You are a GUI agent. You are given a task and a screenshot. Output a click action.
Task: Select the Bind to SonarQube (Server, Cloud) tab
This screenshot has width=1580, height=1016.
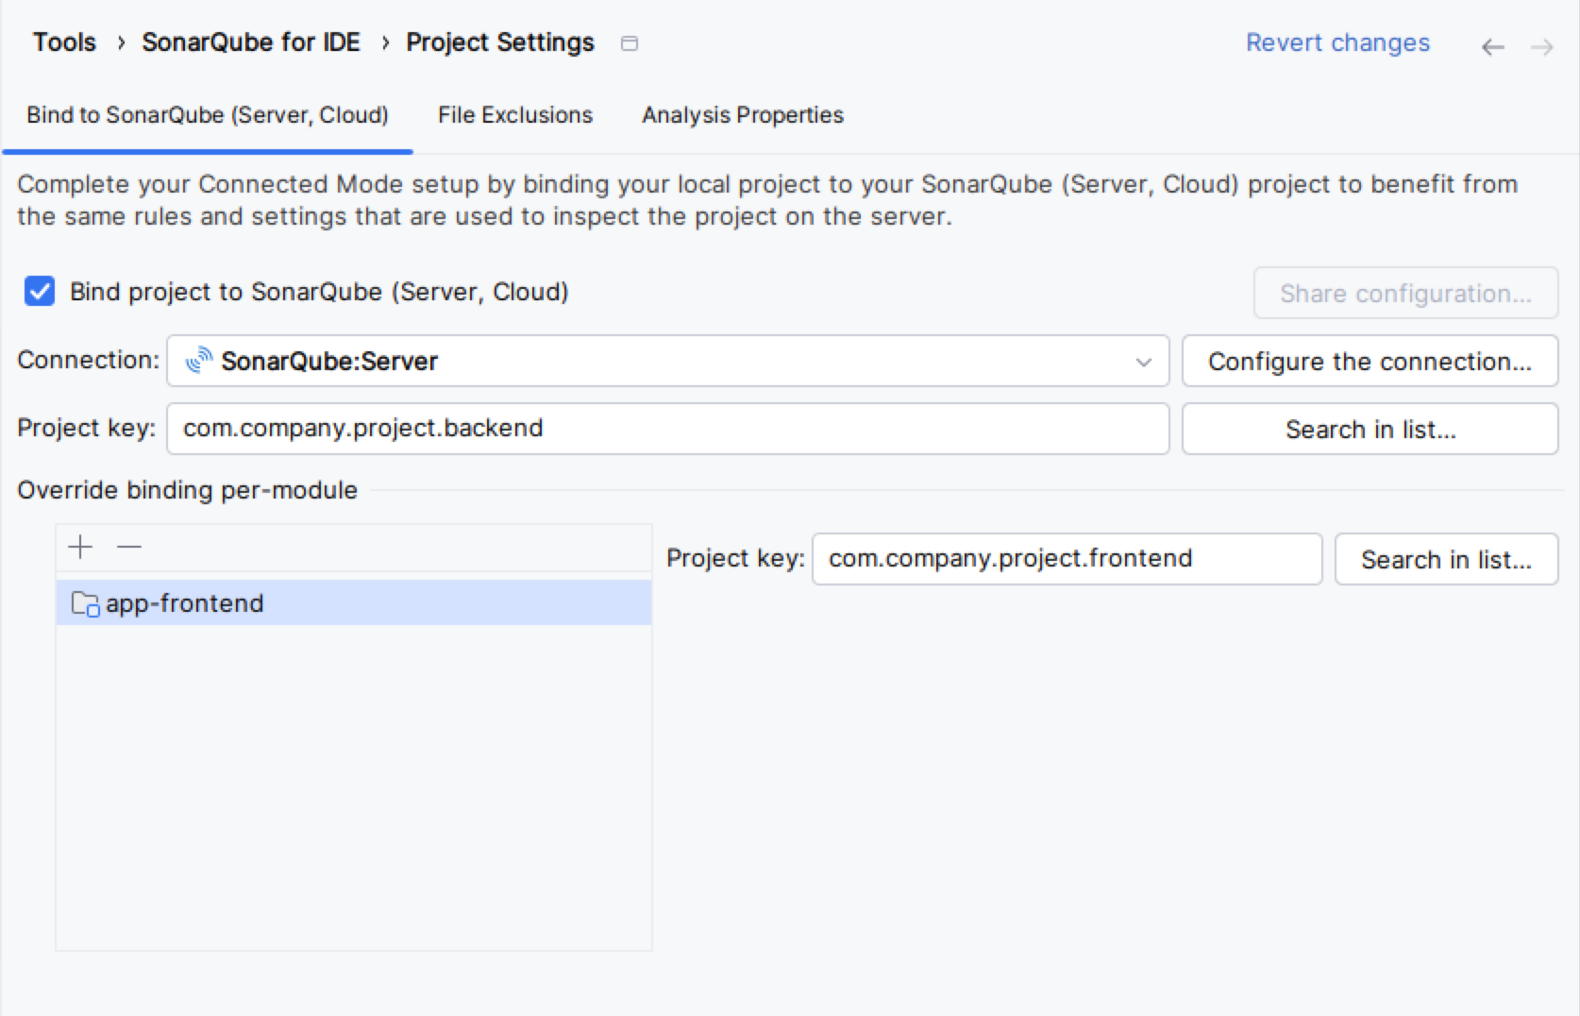pyautogui.click(x=208, y=115)
